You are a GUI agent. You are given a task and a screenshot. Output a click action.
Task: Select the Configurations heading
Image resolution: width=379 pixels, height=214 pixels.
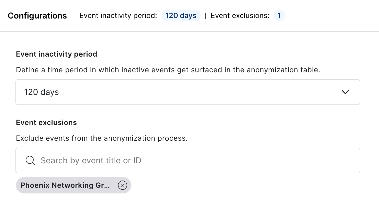click(37, 16)
